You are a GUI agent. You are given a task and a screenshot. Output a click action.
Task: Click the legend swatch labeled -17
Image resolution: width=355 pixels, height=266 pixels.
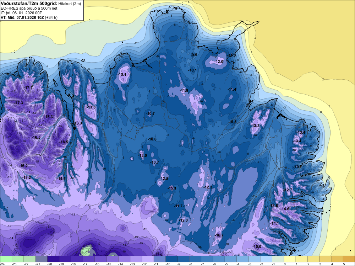(x=89, y=259)
